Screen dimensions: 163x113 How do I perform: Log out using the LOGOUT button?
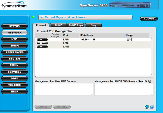tap(149, 19)
